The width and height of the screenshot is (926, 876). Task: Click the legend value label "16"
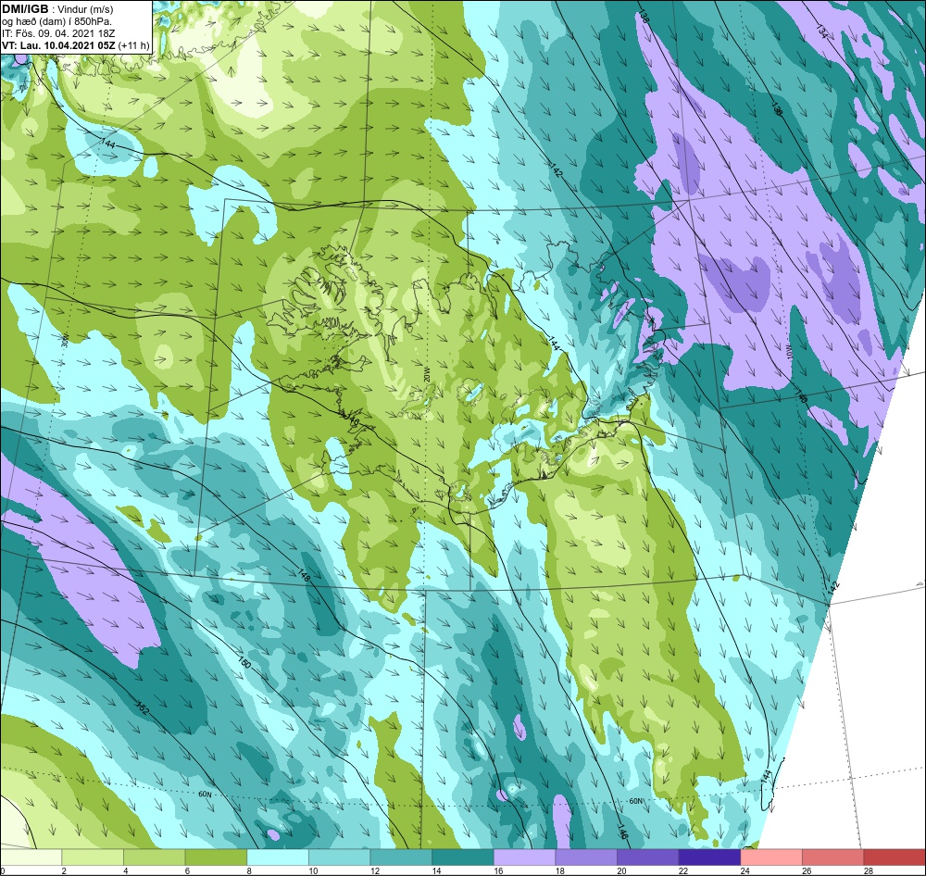499,870
